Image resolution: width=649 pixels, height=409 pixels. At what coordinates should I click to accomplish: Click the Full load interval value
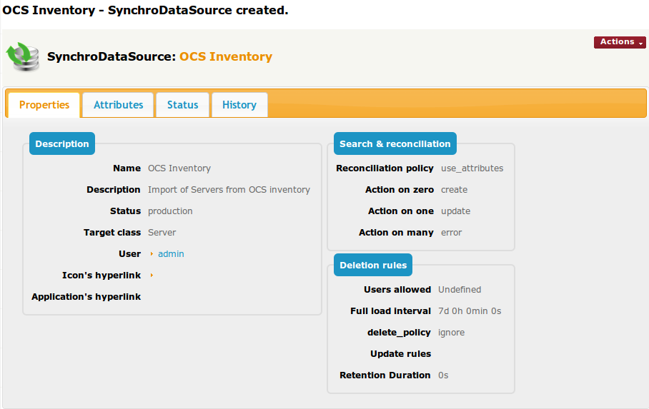point(470,311)
